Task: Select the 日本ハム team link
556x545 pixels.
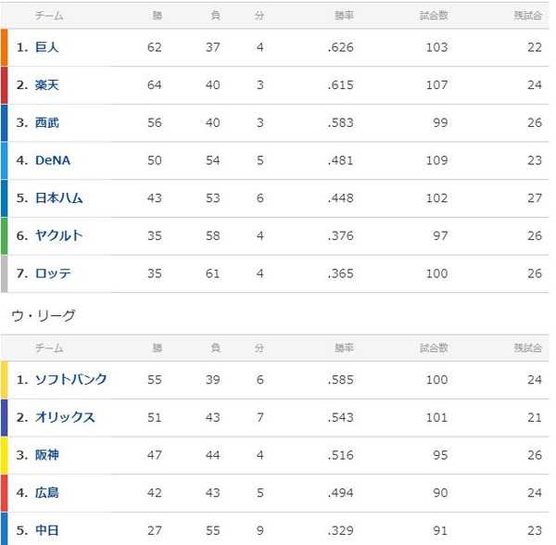Action: [58, 198]
